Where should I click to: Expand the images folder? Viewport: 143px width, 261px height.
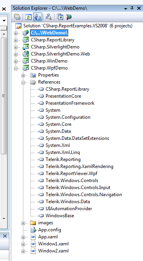pos(23,223)
